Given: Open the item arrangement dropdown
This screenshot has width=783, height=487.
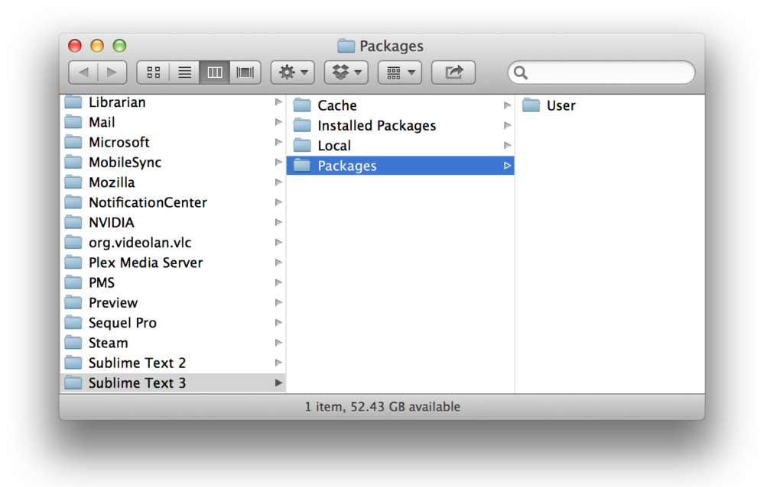Looking at the screenshot, I should point(400,73).
